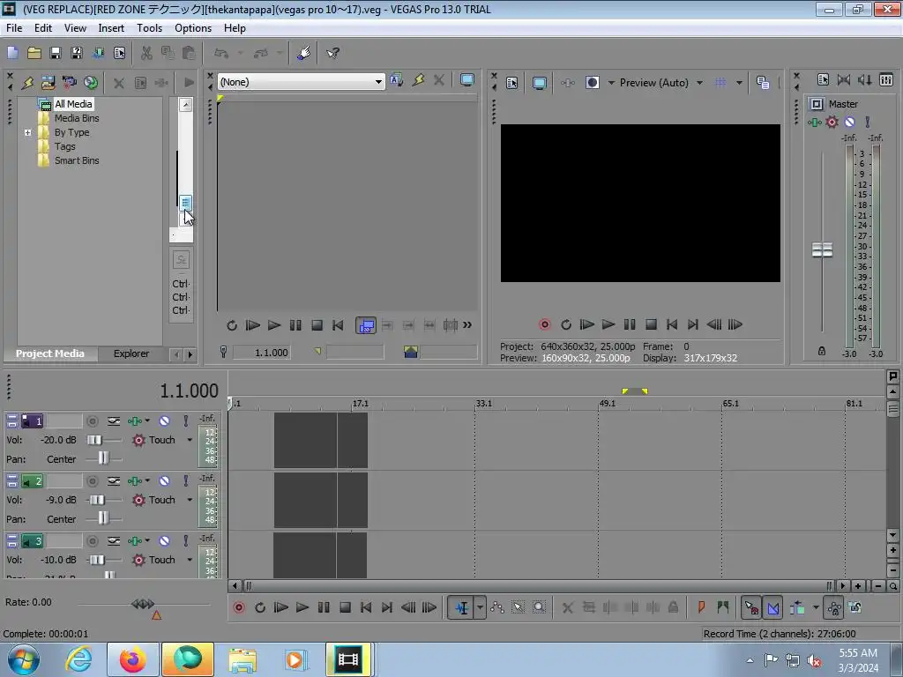Screen dimensions: 903x677
Task: Open Normal edit tool dropdown arrow
Action: (480, 607)
